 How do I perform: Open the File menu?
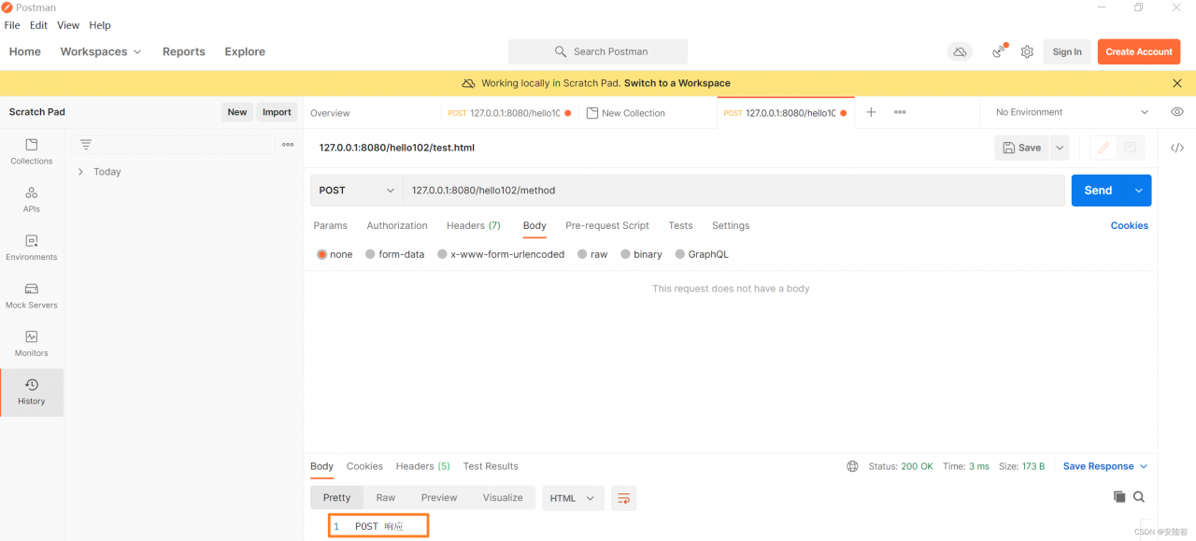coord(12,25)
